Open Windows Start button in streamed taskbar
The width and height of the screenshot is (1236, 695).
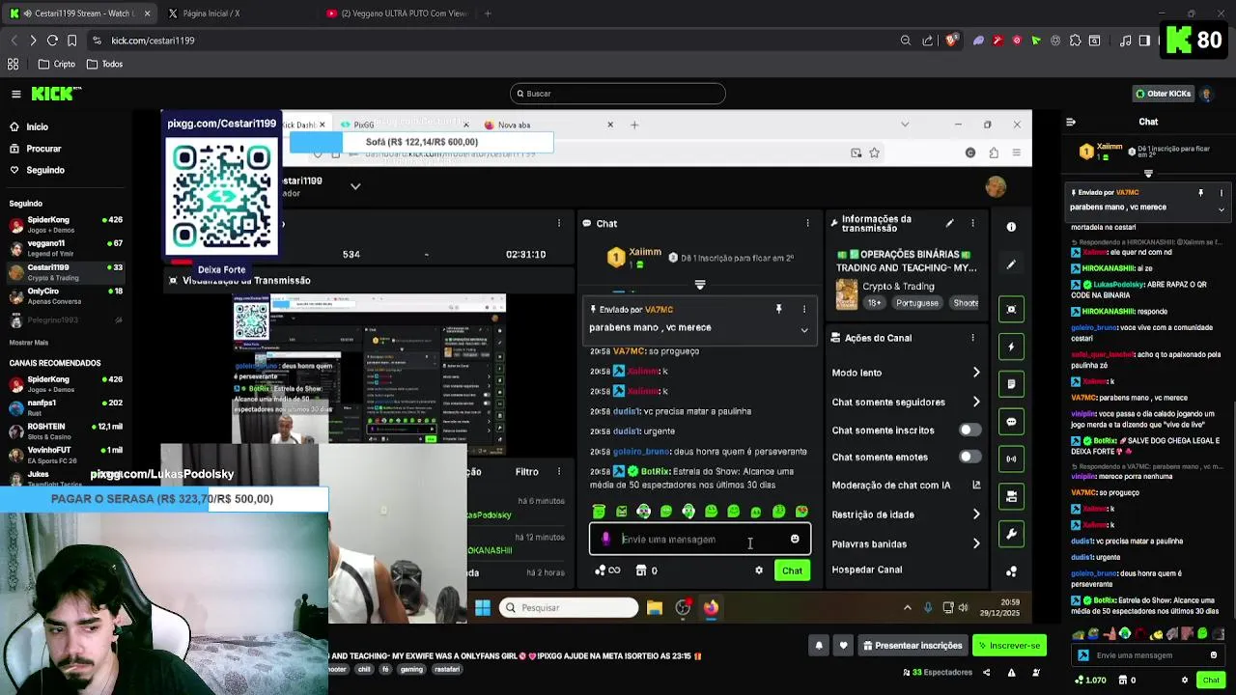[x=483, y=608]
